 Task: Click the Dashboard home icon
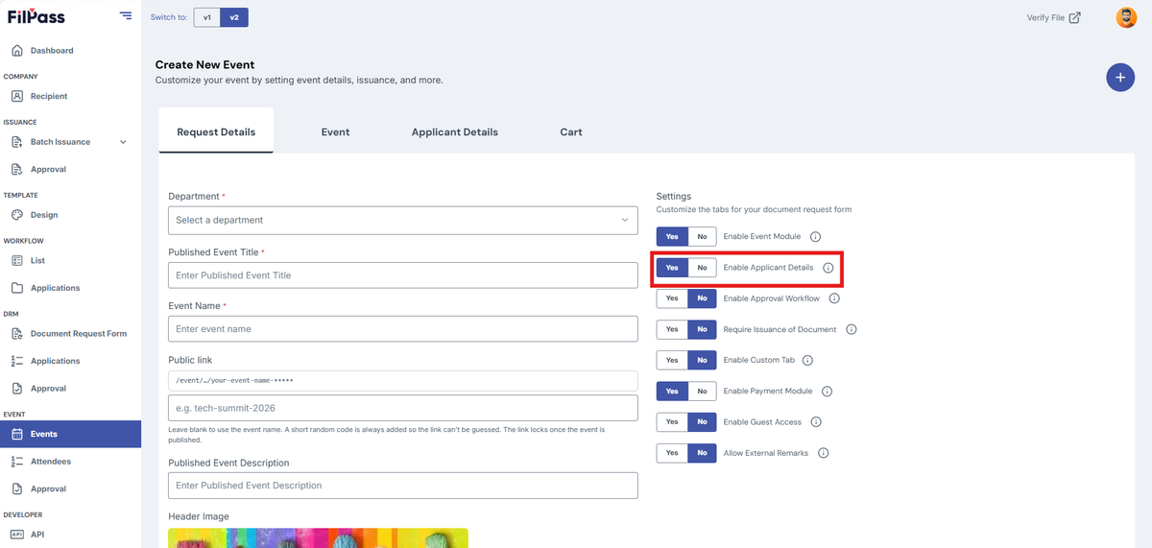pos(17,50)
